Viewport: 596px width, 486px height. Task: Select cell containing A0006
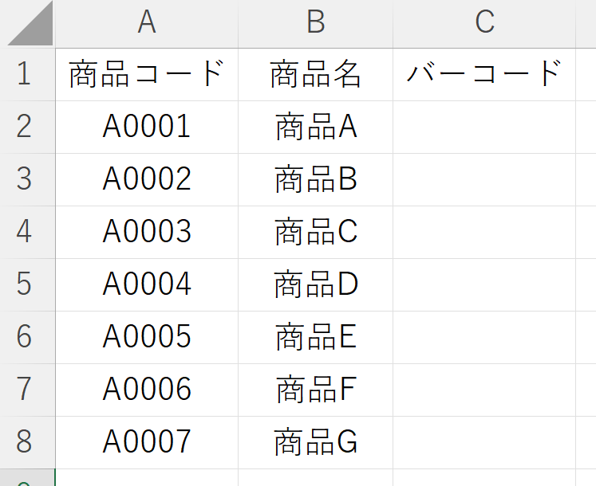146,390
